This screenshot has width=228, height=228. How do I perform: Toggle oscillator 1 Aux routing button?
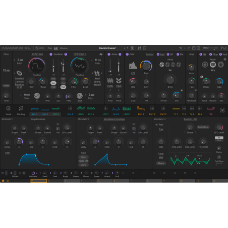53,83
